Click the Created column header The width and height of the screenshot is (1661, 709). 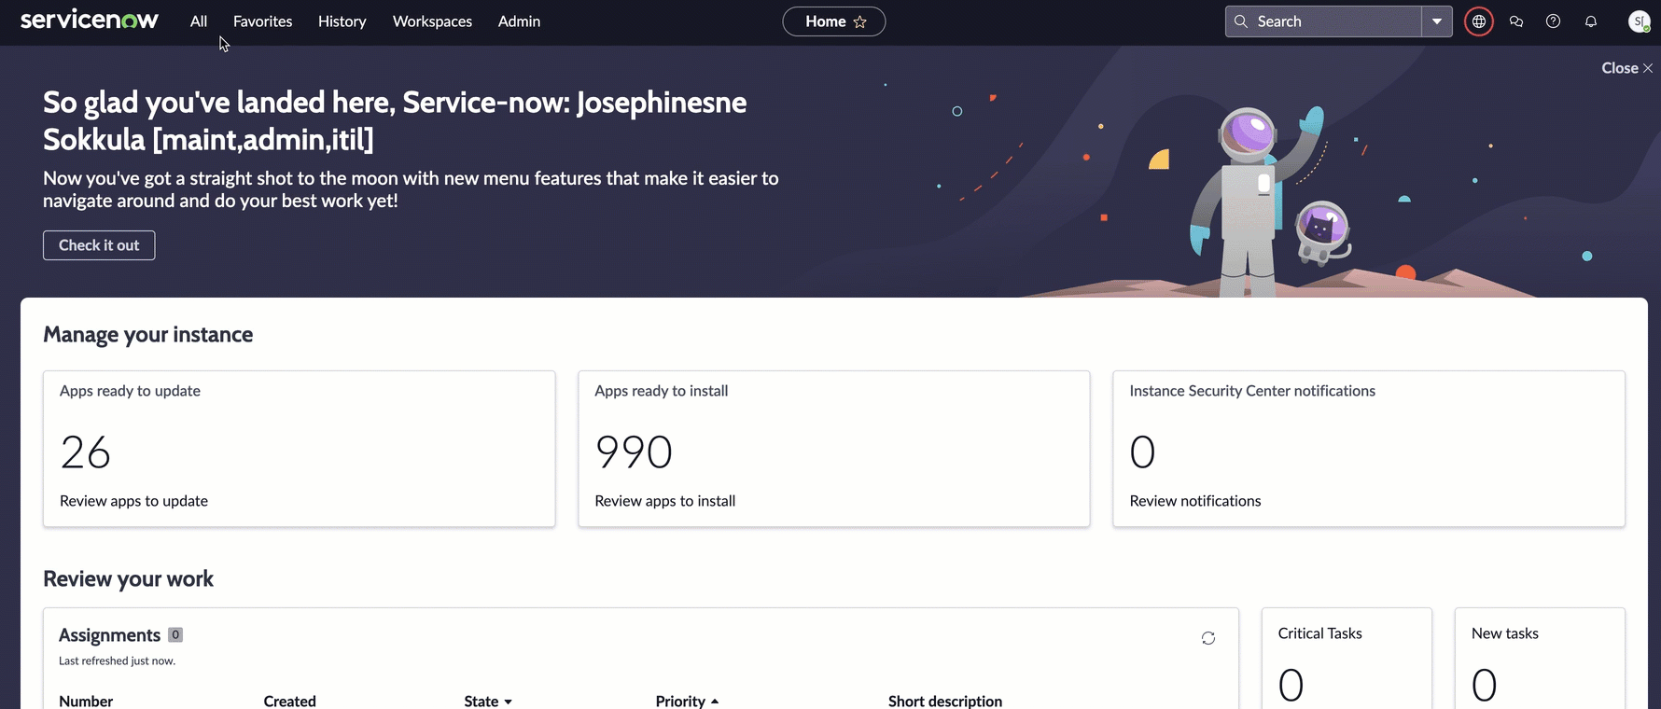(289, 701)
